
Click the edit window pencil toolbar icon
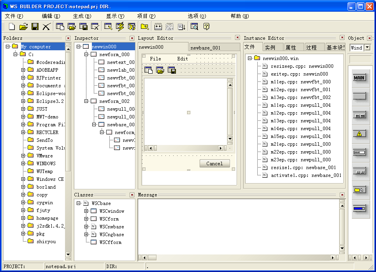tap(108, 26)
